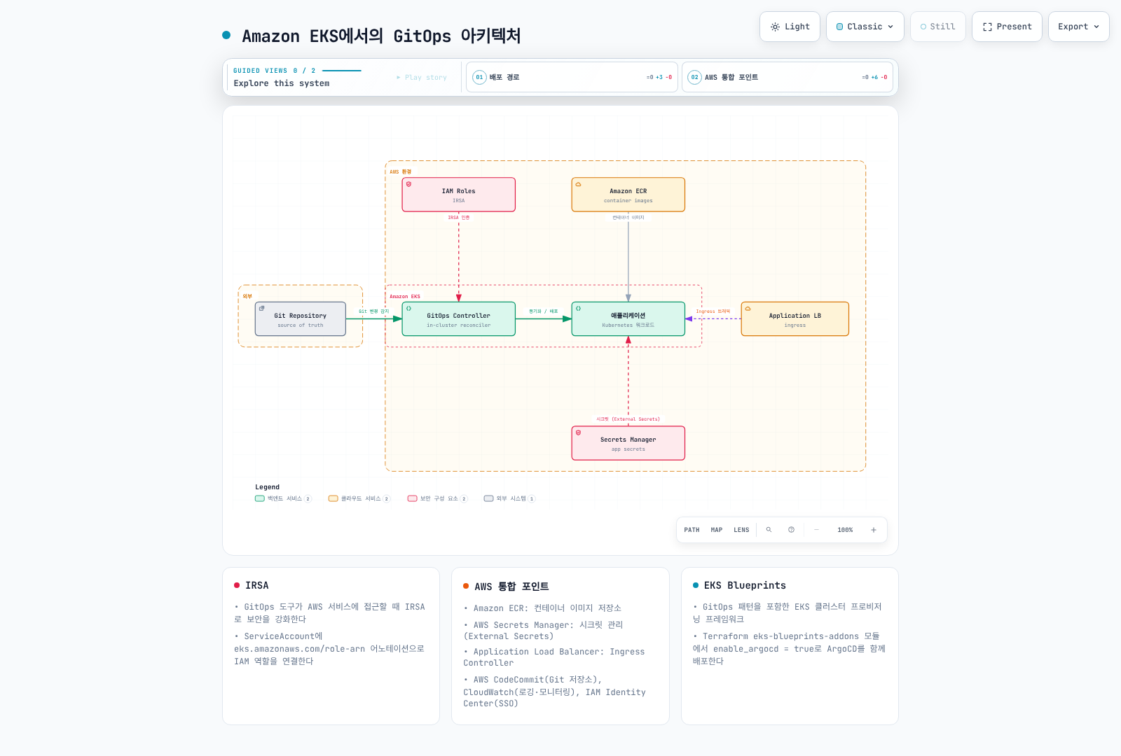Select the Git Repository node
The width and height of the screenshot is (1121, 756).
(301, 319)
